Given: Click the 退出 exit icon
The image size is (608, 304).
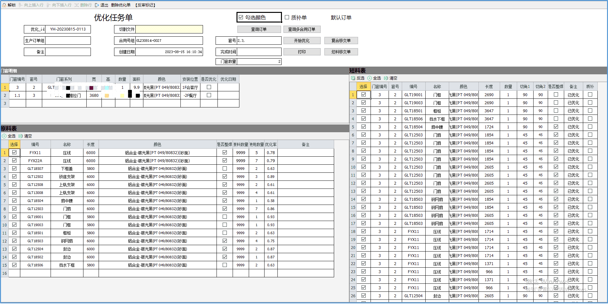Looking at the screenshot, I should pyautogui.click(x=97, y=5).
